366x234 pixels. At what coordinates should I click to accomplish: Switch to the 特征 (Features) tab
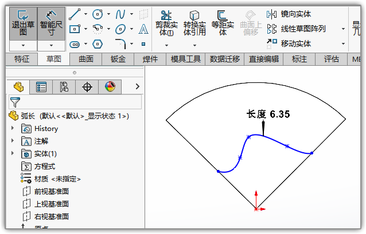point(22,59)
